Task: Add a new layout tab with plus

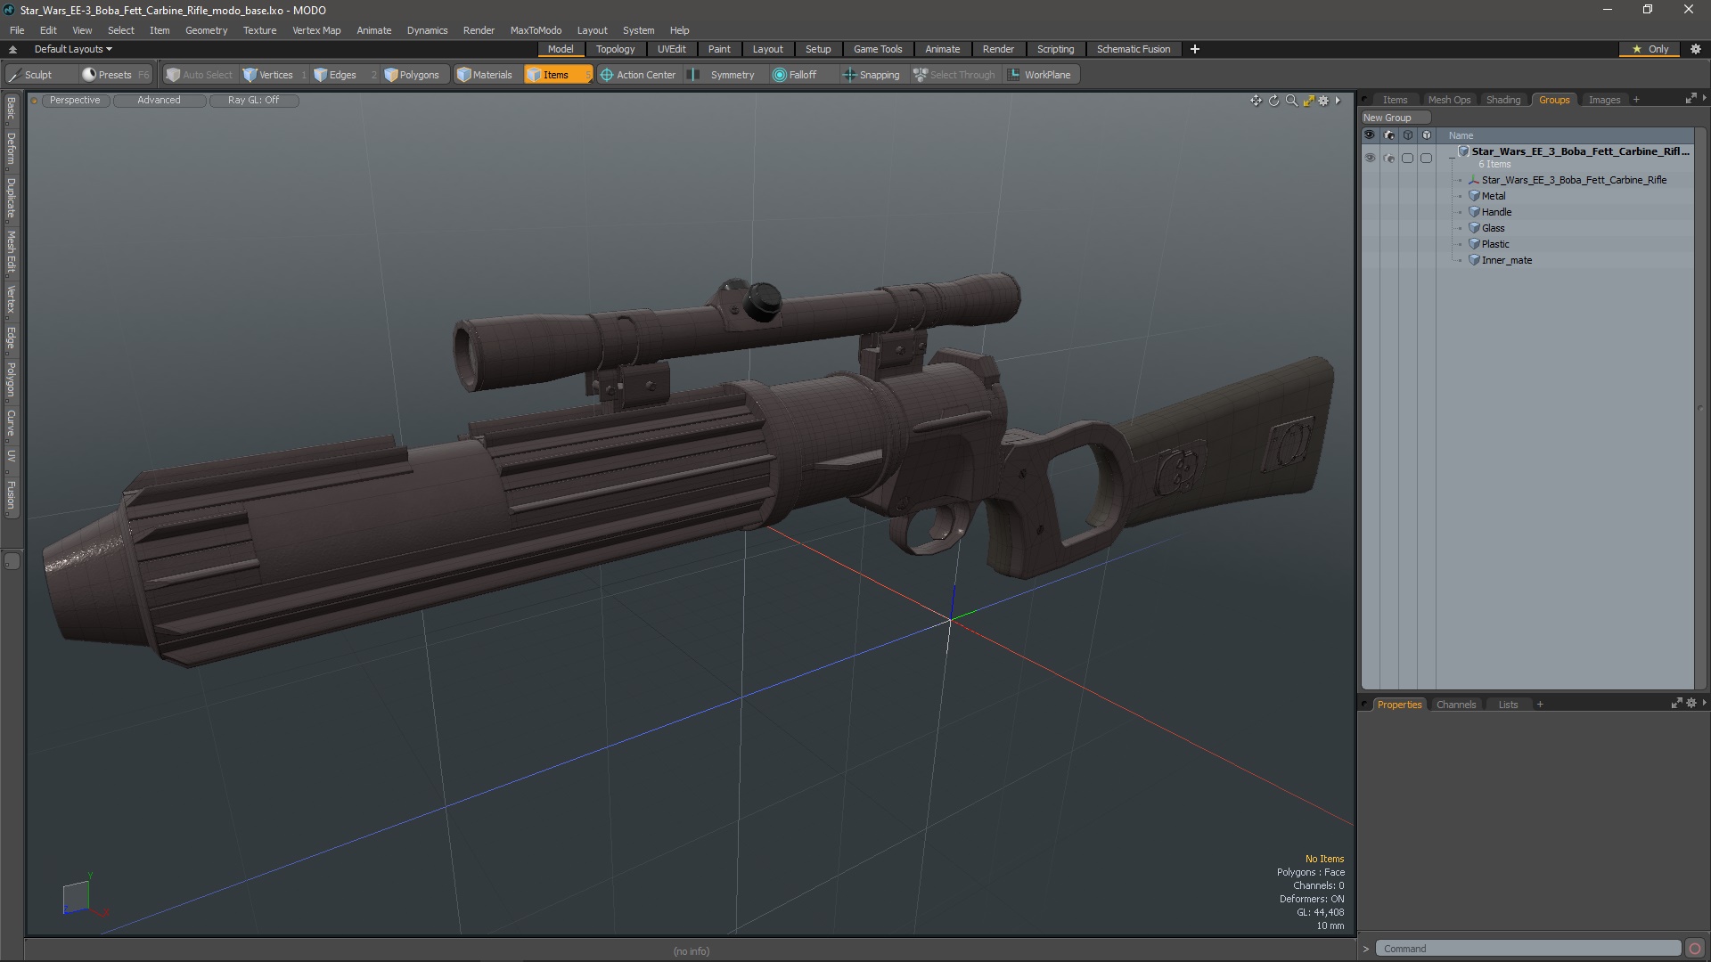Action: (x=1195, y=49)
